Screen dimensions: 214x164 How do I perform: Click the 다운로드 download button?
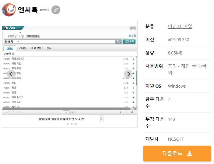coord(177,154)
